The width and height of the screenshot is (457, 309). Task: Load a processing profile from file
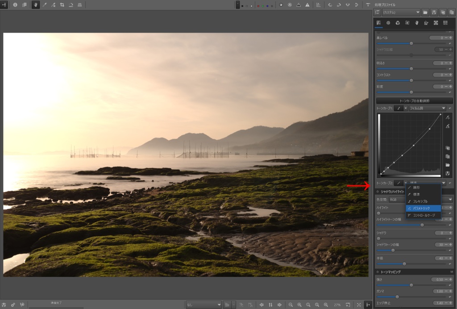425,12
